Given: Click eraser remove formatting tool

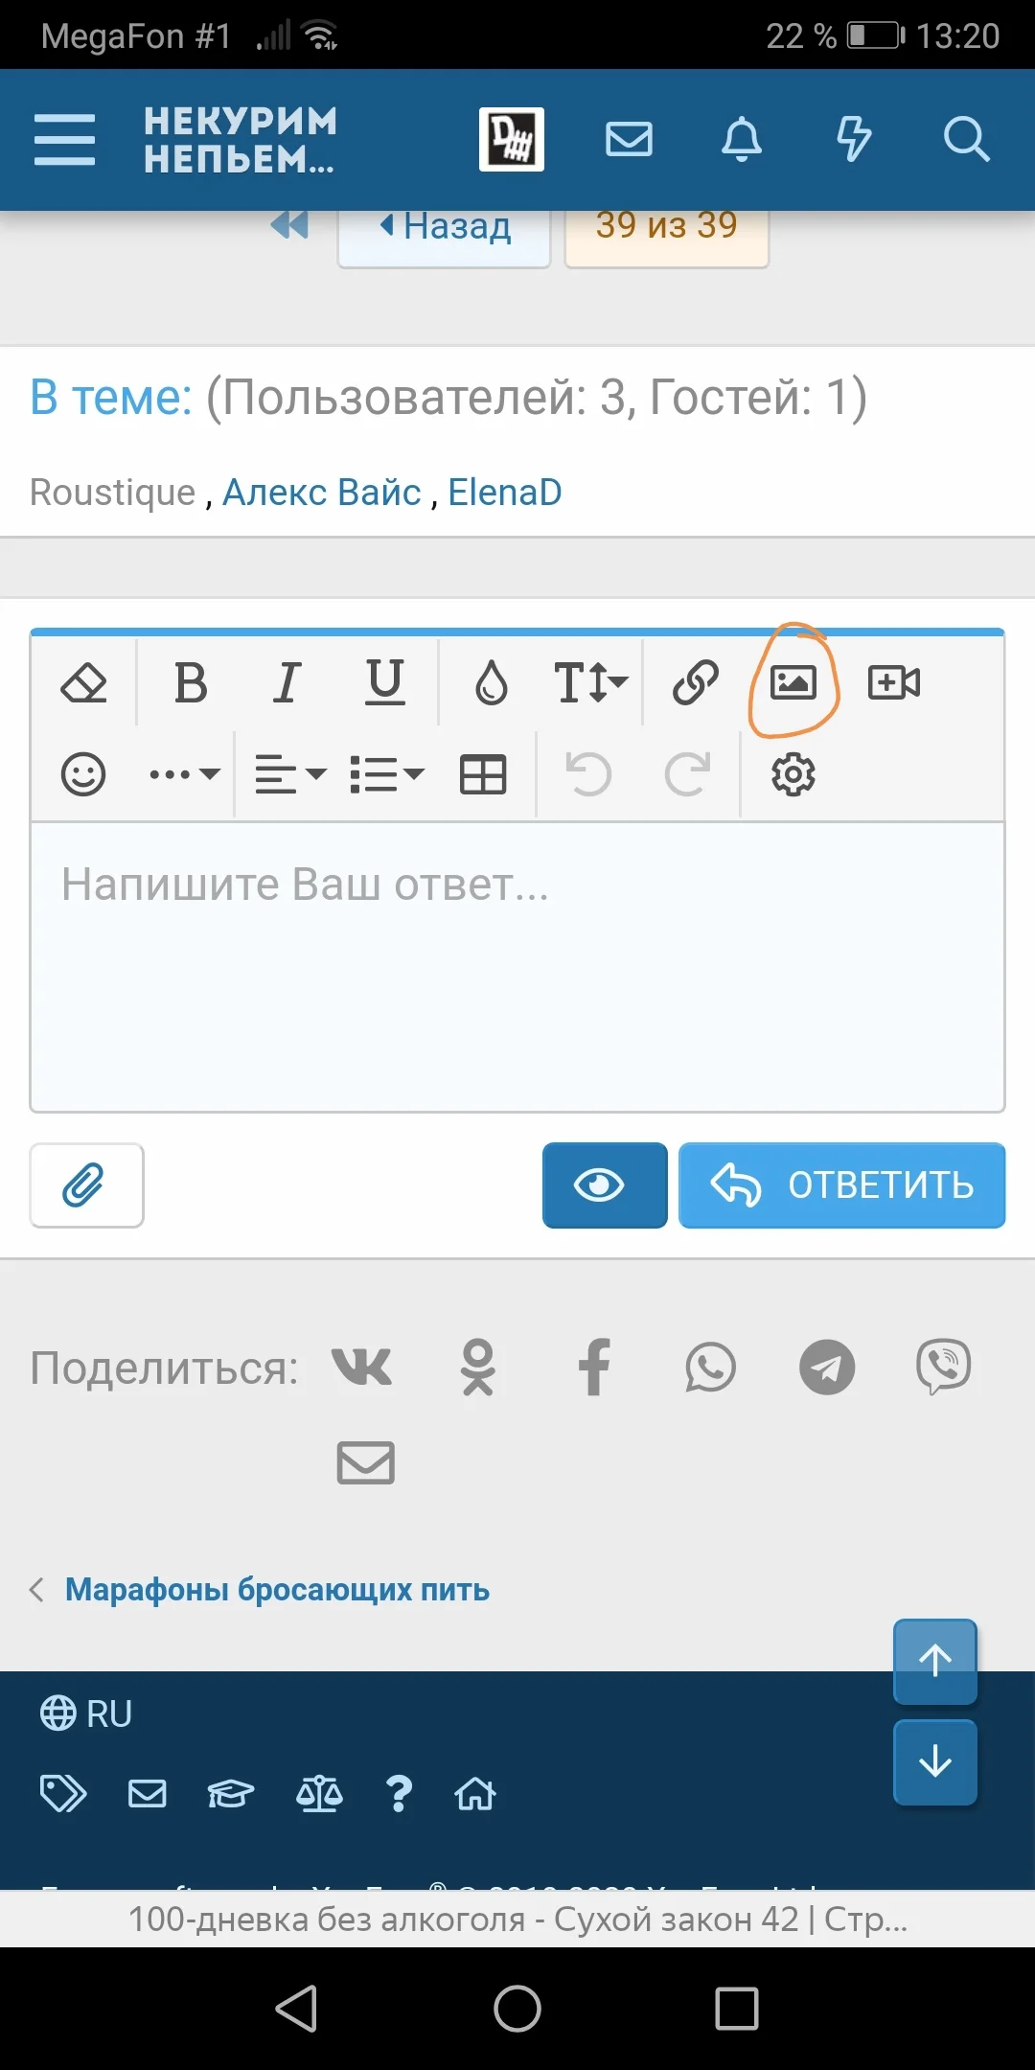Looking at the screenshot, I should 84,683.
